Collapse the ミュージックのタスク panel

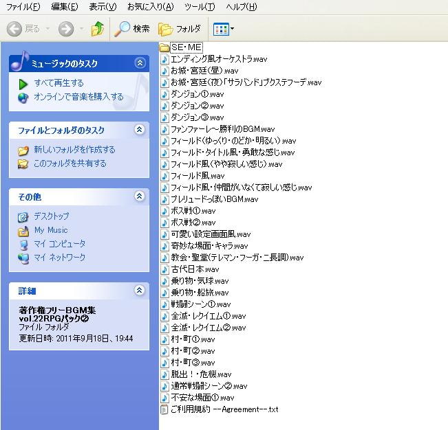pyautogui.click(x=140, y=63)
